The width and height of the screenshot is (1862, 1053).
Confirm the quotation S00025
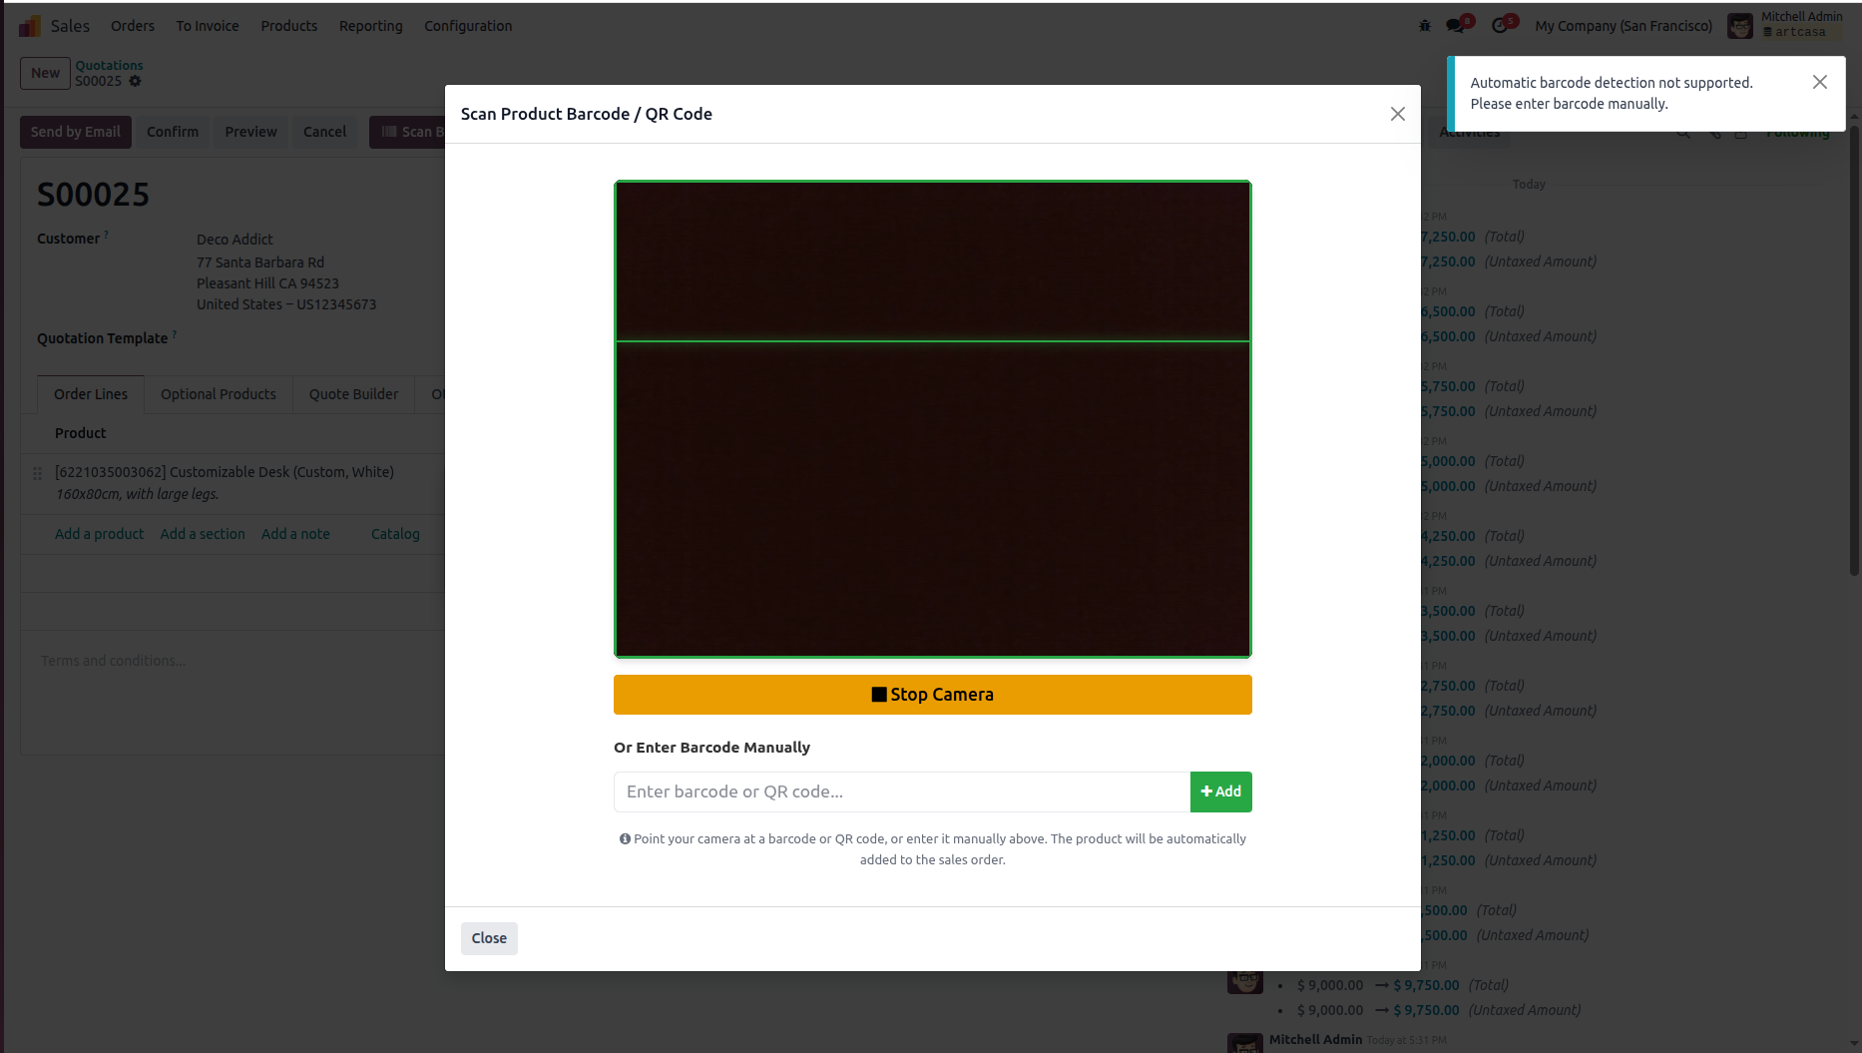point(172,131)
